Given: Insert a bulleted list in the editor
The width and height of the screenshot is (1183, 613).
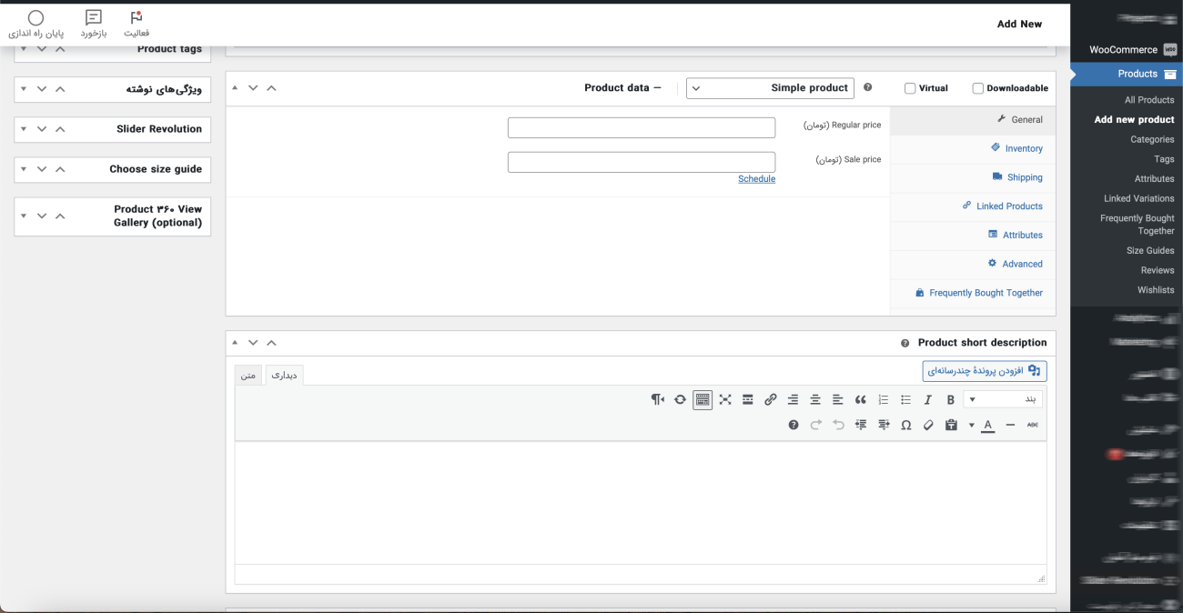Looking at the screenshot, I should point(905,400).
